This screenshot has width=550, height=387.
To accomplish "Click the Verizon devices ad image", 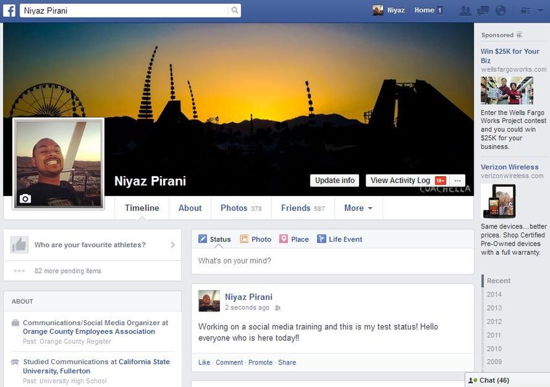I will pyautogui.click(x=498, y=201).
